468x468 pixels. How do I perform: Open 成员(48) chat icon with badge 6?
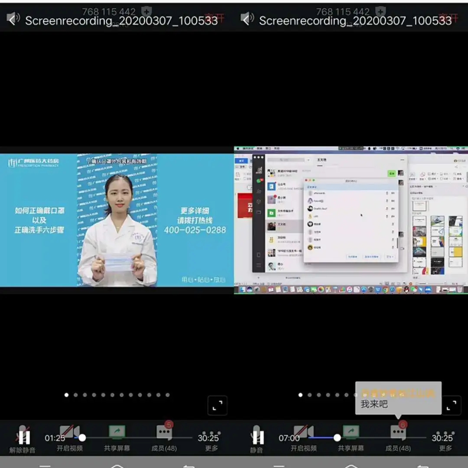click(x=398, y=432)
